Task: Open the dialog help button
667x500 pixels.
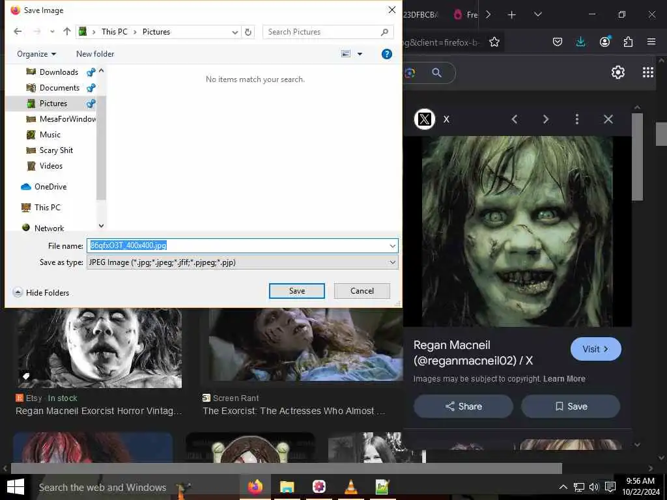Action: (x=387, y=54)
